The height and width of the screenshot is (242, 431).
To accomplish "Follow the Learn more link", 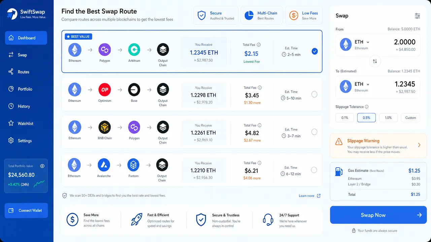I will (x=306, y=196).
